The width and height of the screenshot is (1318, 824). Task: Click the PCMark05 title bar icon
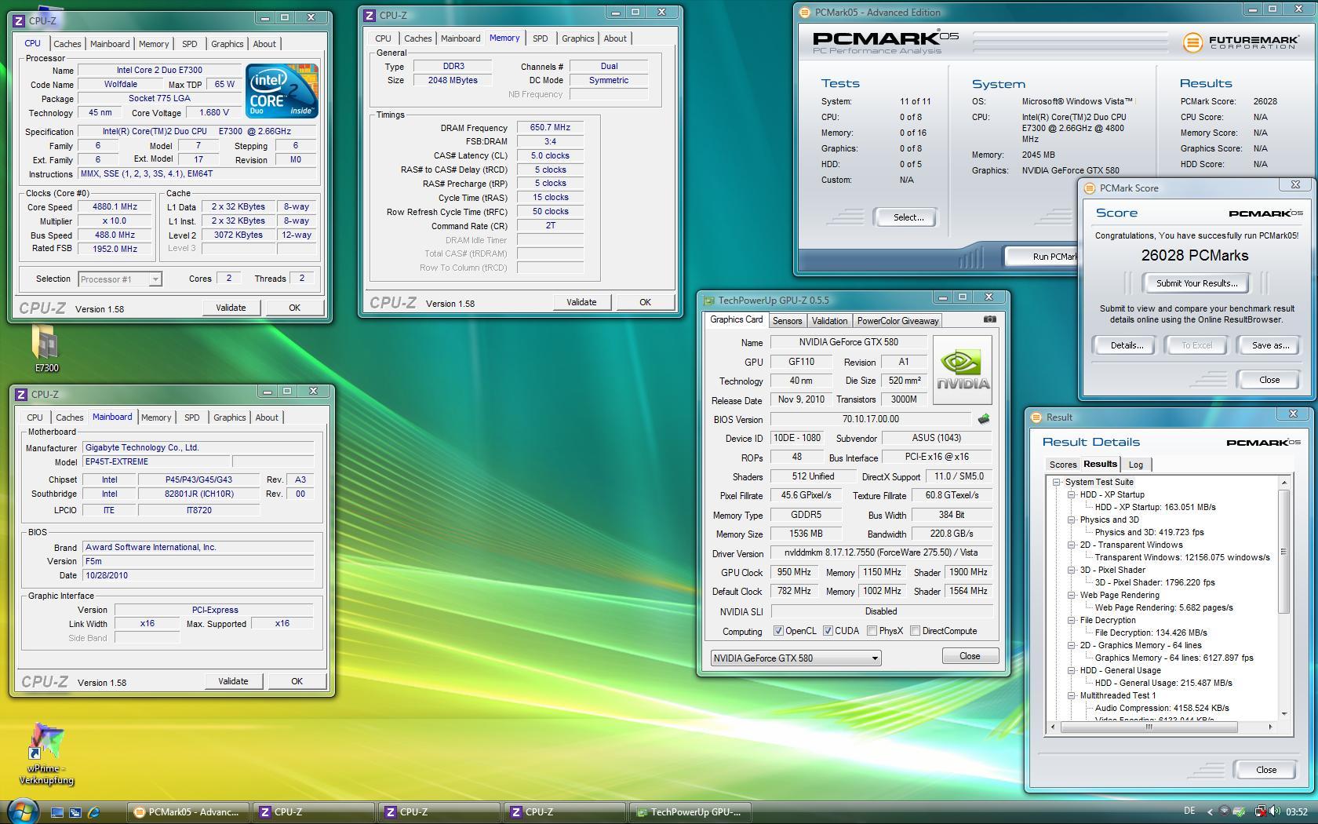click(x=804, y=12)
